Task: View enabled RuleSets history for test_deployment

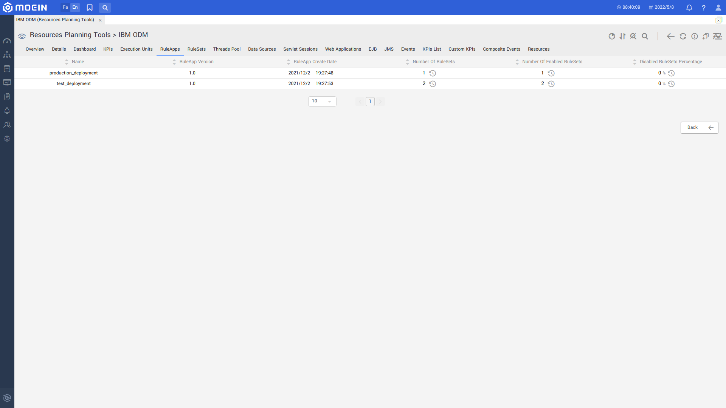Action: point(551,84)
